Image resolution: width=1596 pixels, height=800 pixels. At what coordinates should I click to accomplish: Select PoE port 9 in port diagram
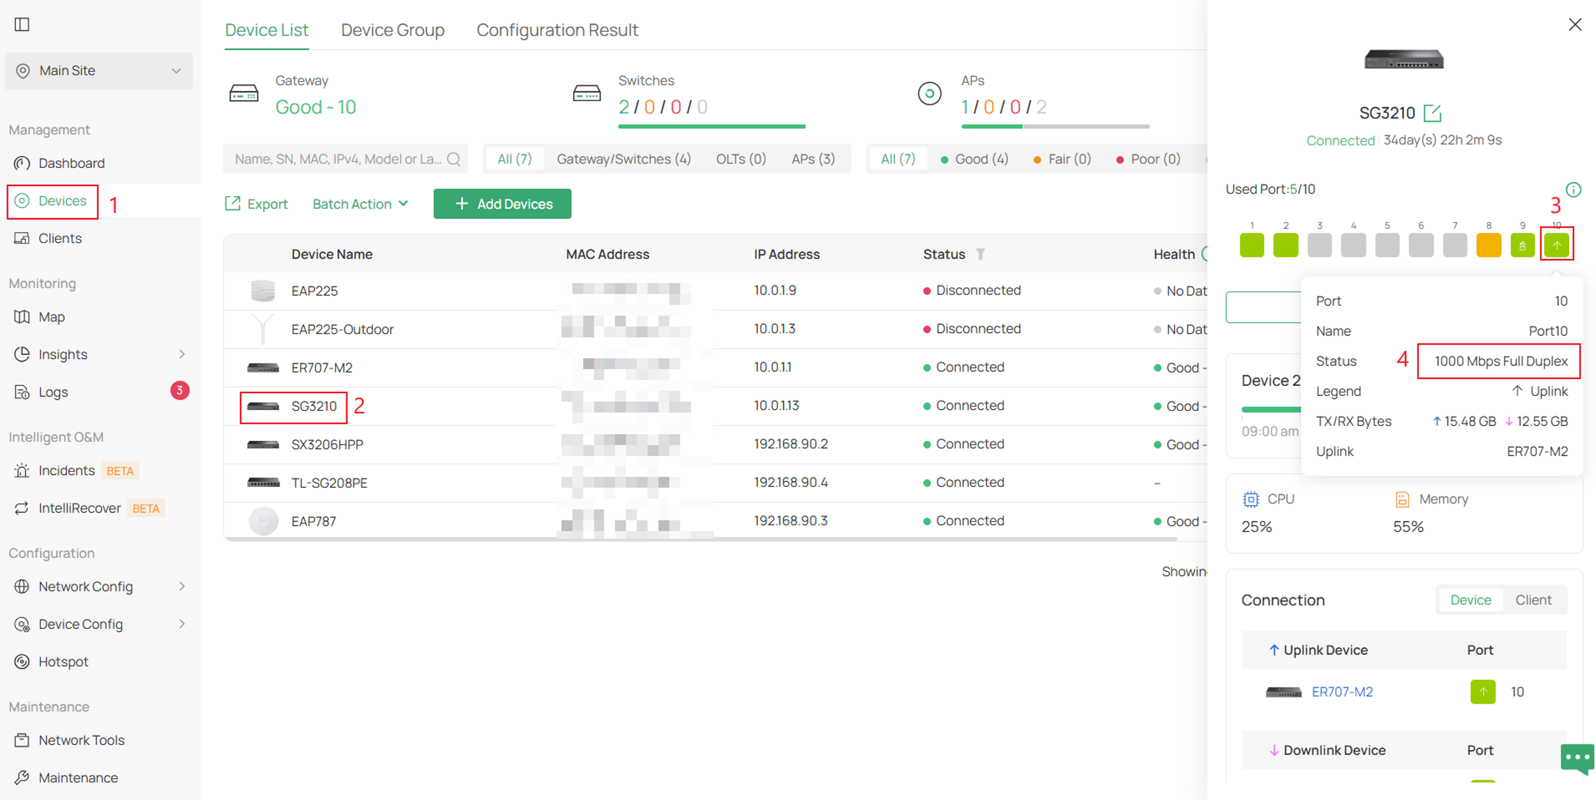(1522, 245)
